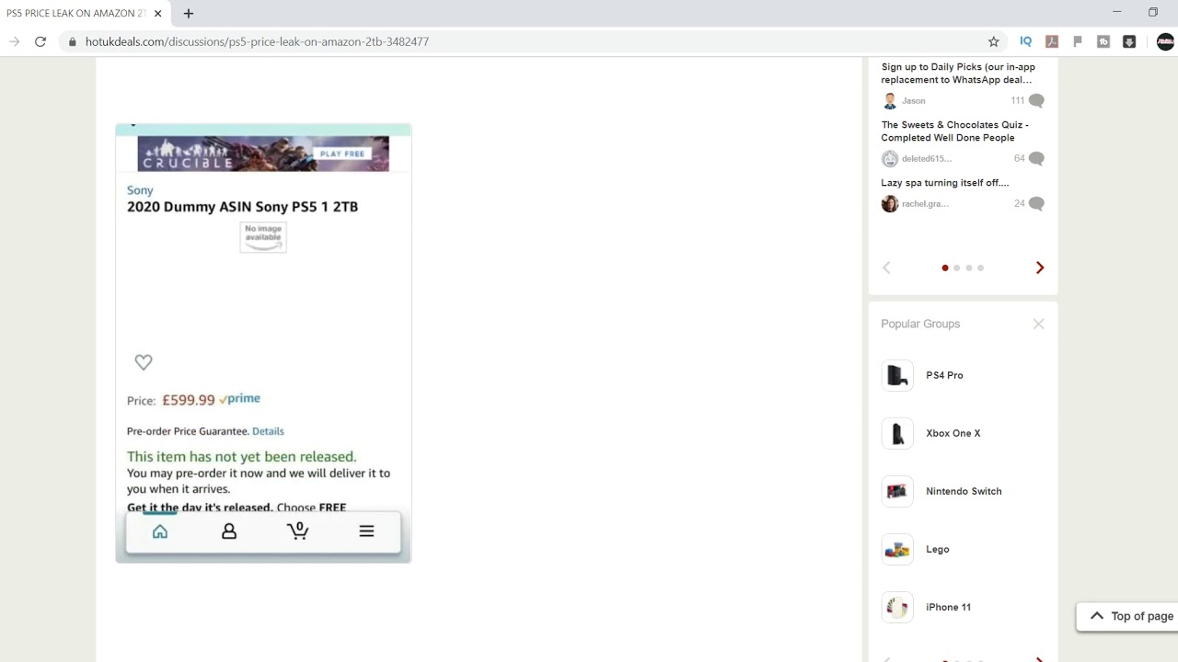Click the Amazon account person icon
Image resolution: width=1178 pixels, height=662 pixels.
pyautogui.click(x=229, y=531)
